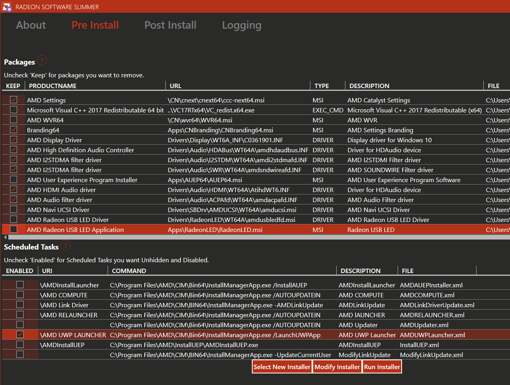Select the 'AMD Updater' description cell

(358, 325)
